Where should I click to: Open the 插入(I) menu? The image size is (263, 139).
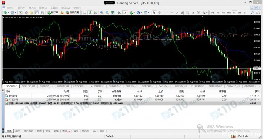(32, 8)
